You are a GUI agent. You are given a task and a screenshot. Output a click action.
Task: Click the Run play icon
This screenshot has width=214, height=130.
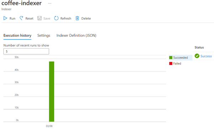click(x=5, y=18)
